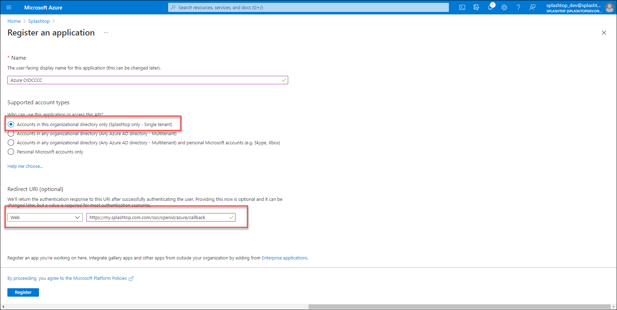Click the account avatar picture
Image resolution: width=617 pixels, height=310 pixels.
coord(610,8)
